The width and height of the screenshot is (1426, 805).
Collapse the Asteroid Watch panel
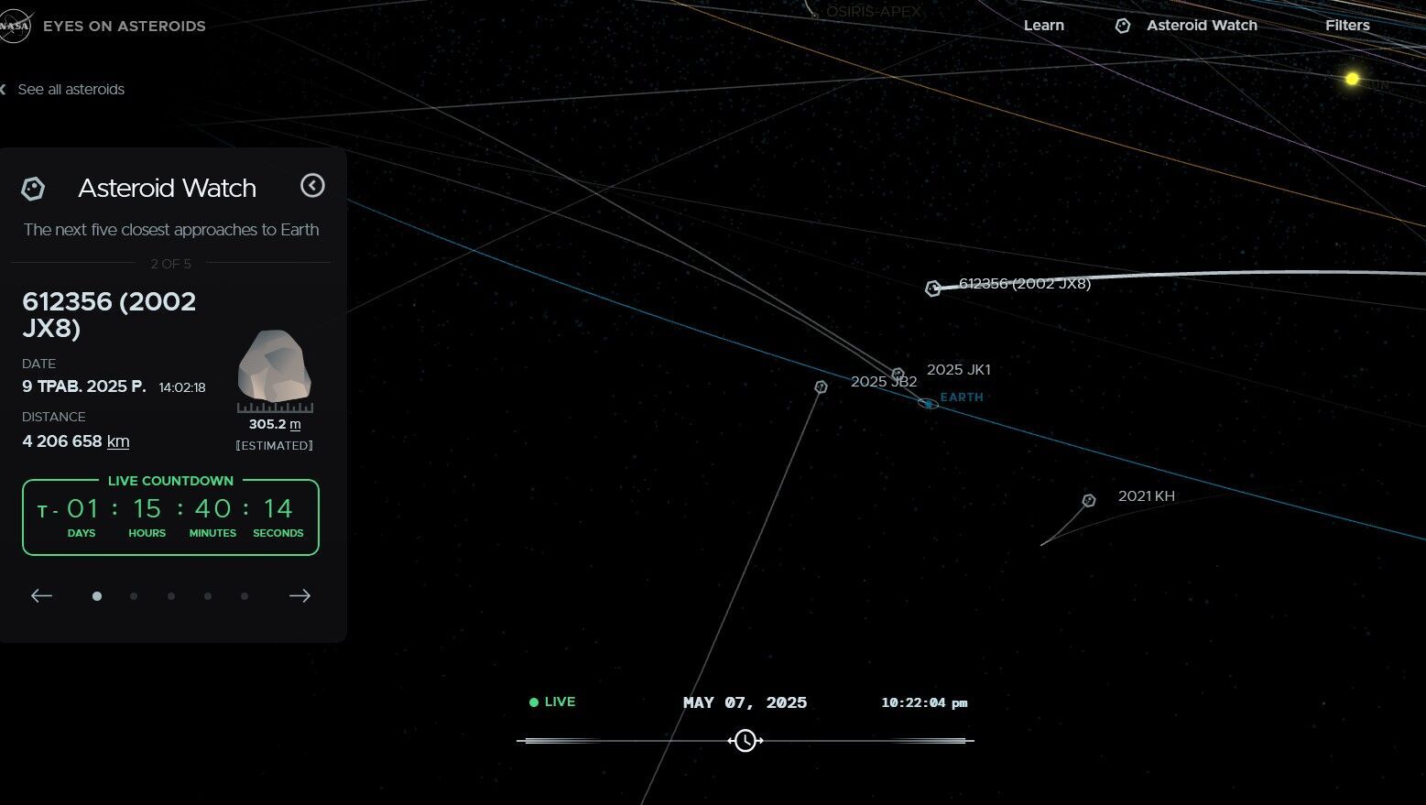click(312, 186)
